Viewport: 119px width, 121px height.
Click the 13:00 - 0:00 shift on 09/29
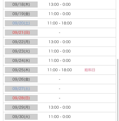tap(59, 107)
